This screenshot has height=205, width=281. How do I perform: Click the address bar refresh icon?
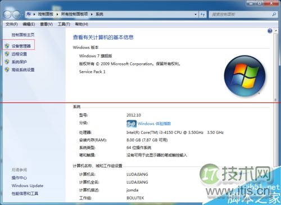[202, 15]
